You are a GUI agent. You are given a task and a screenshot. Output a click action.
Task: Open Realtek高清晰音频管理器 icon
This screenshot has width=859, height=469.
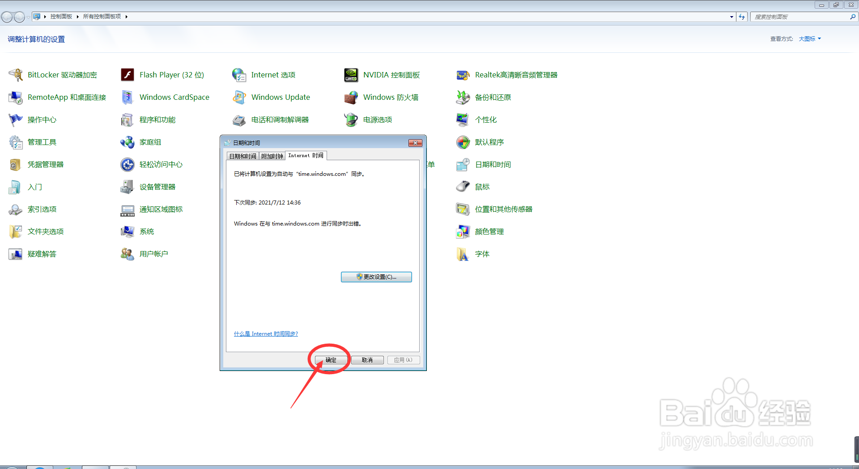(463, 75)
